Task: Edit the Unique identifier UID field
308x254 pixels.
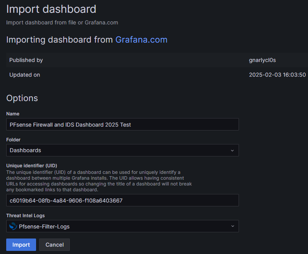Action: (122, 200)
